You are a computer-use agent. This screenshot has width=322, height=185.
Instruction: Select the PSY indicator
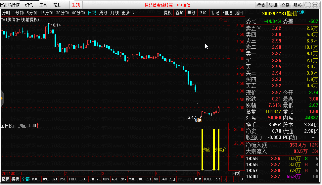click(217, 179)
